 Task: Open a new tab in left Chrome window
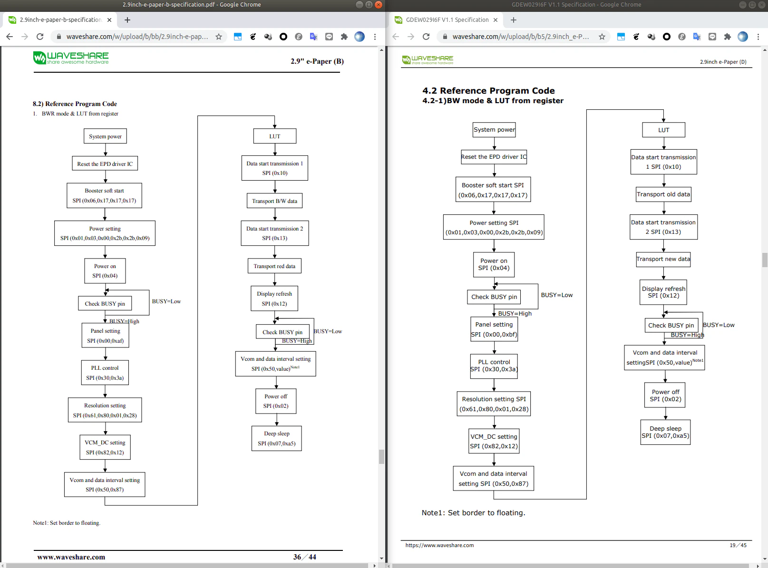(x=127, y=20)
